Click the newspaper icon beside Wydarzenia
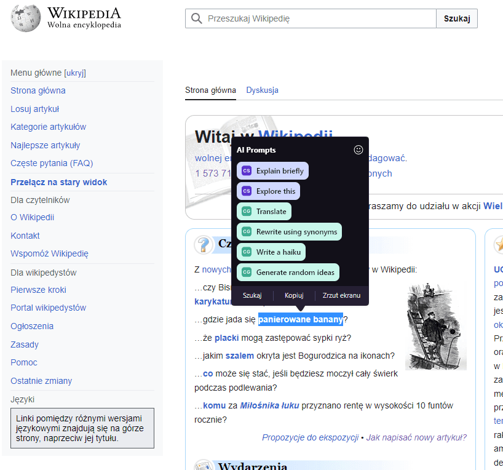503x470 pixels. (204, 467)
